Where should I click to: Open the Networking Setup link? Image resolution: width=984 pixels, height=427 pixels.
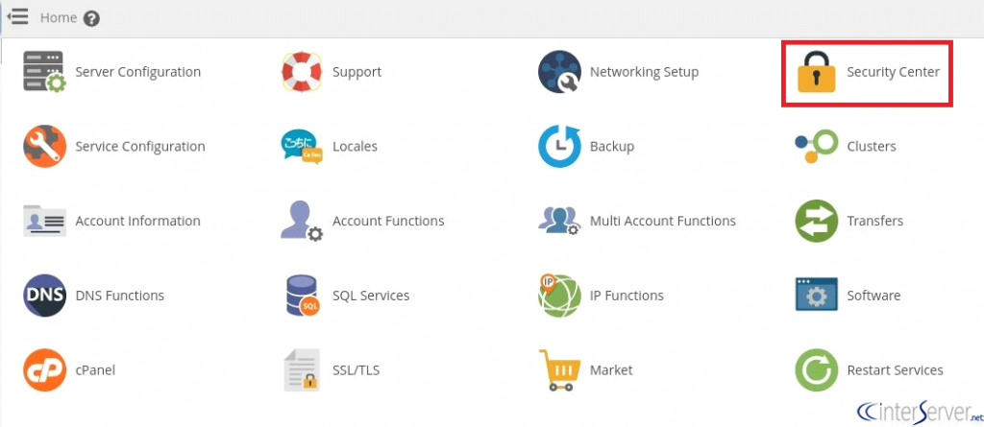(644, 72)
